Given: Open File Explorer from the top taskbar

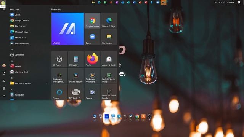Looking at the screenshot, I should pyautogui.click(x=93, y=2).
